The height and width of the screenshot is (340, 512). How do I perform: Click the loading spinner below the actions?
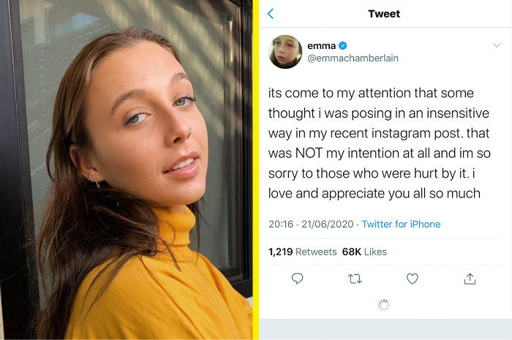coord(384,305)
